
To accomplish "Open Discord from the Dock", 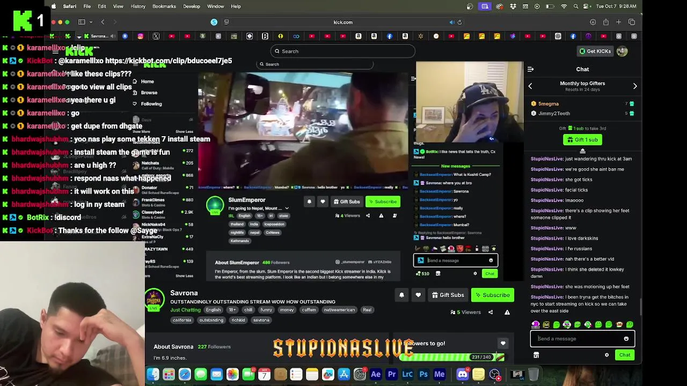I will pyautogui.click(x=462, y=374).
